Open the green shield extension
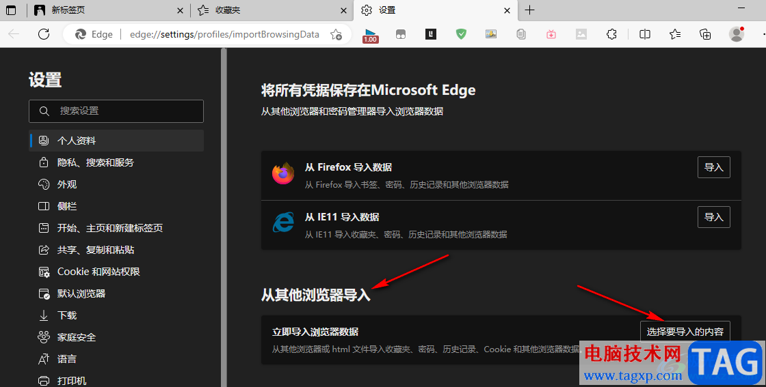The height and width of the screenshot is (387, 766). [461, 33]
